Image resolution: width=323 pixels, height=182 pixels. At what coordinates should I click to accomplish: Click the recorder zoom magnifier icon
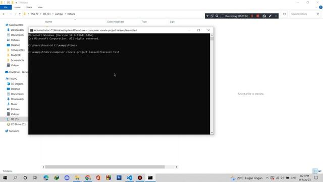(217, 16)
